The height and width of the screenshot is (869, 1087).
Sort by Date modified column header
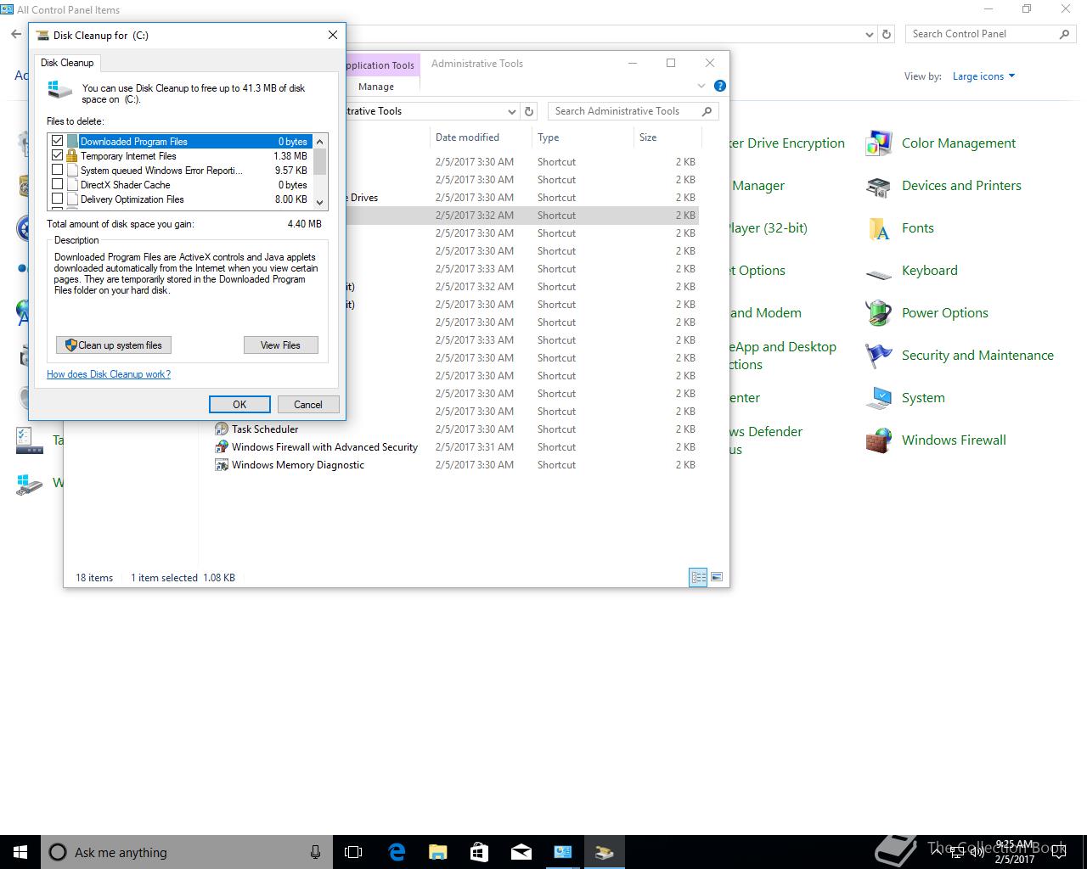(481, 137)
